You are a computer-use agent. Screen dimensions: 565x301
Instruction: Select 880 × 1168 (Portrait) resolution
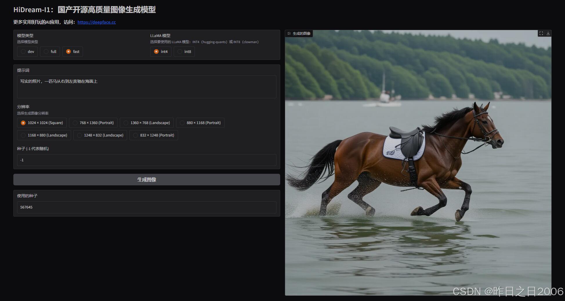click(200, 123)
